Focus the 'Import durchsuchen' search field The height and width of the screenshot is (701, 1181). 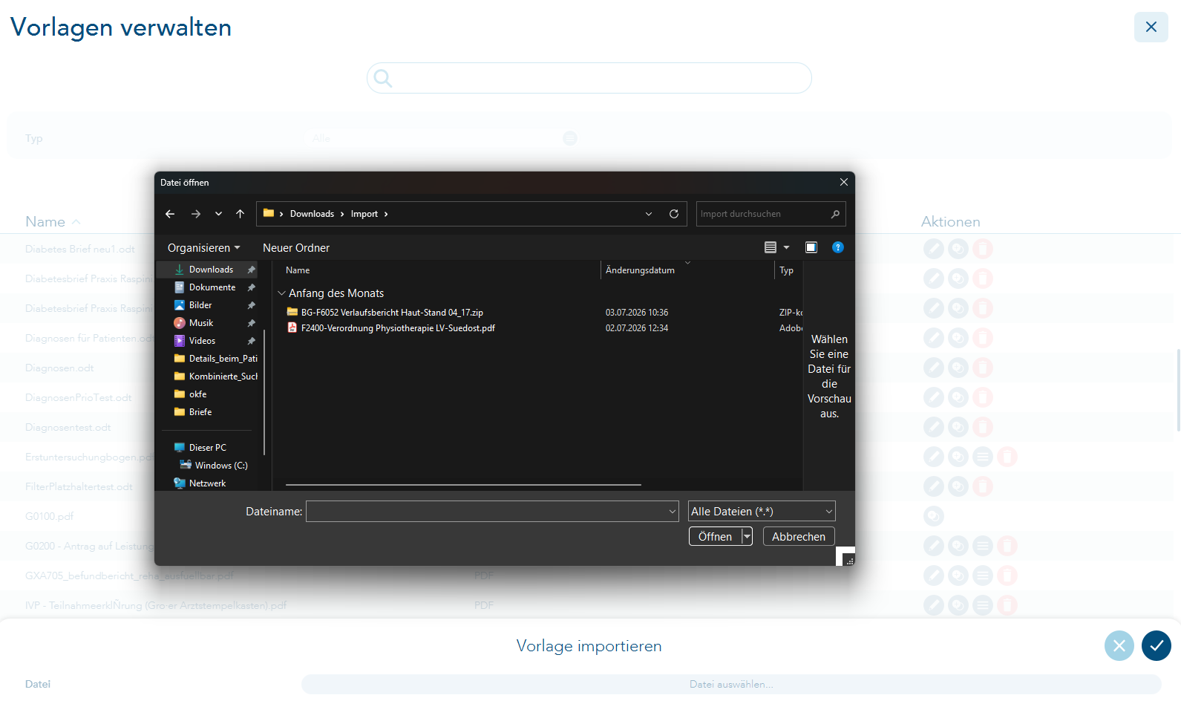point(771,214)
